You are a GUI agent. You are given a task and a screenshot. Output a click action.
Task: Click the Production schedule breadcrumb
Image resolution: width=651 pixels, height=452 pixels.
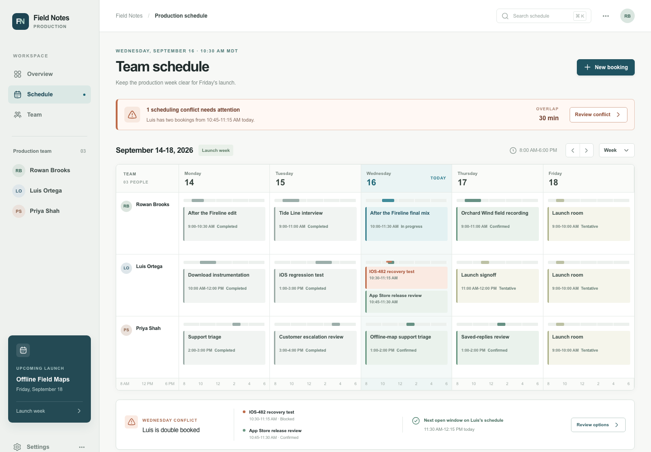(x=181, y=16)
